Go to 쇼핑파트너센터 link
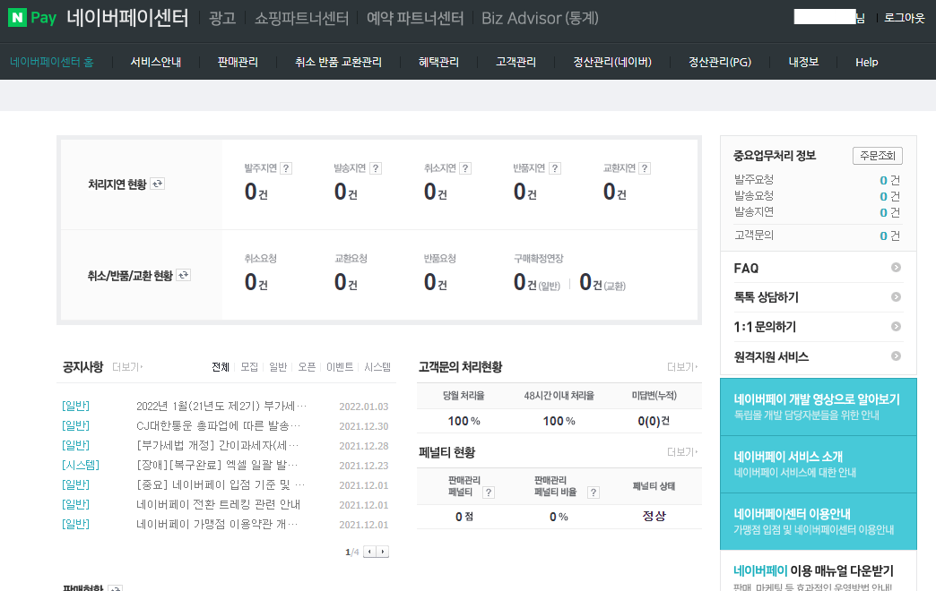Viewport: 936px width, 591px height. [x=301, y=19]
